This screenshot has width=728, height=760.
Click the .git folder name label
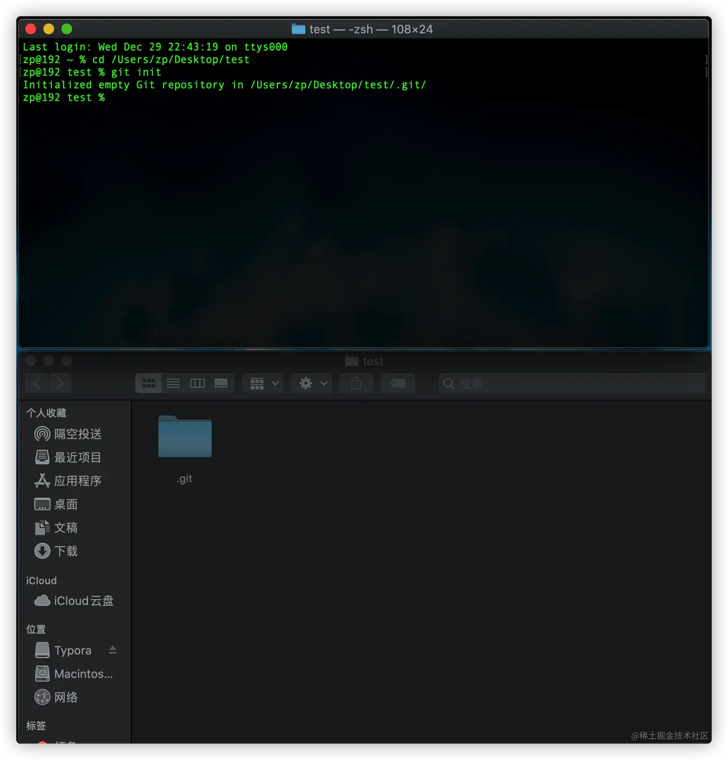184,478
